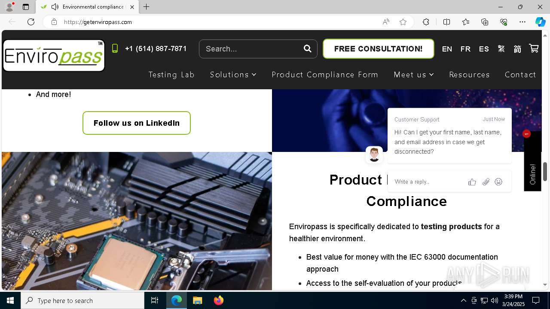Open network status tray icon

tap(484, 300)
